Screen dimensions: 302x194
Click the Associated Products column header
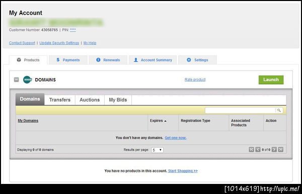click(x=241, y=122)
